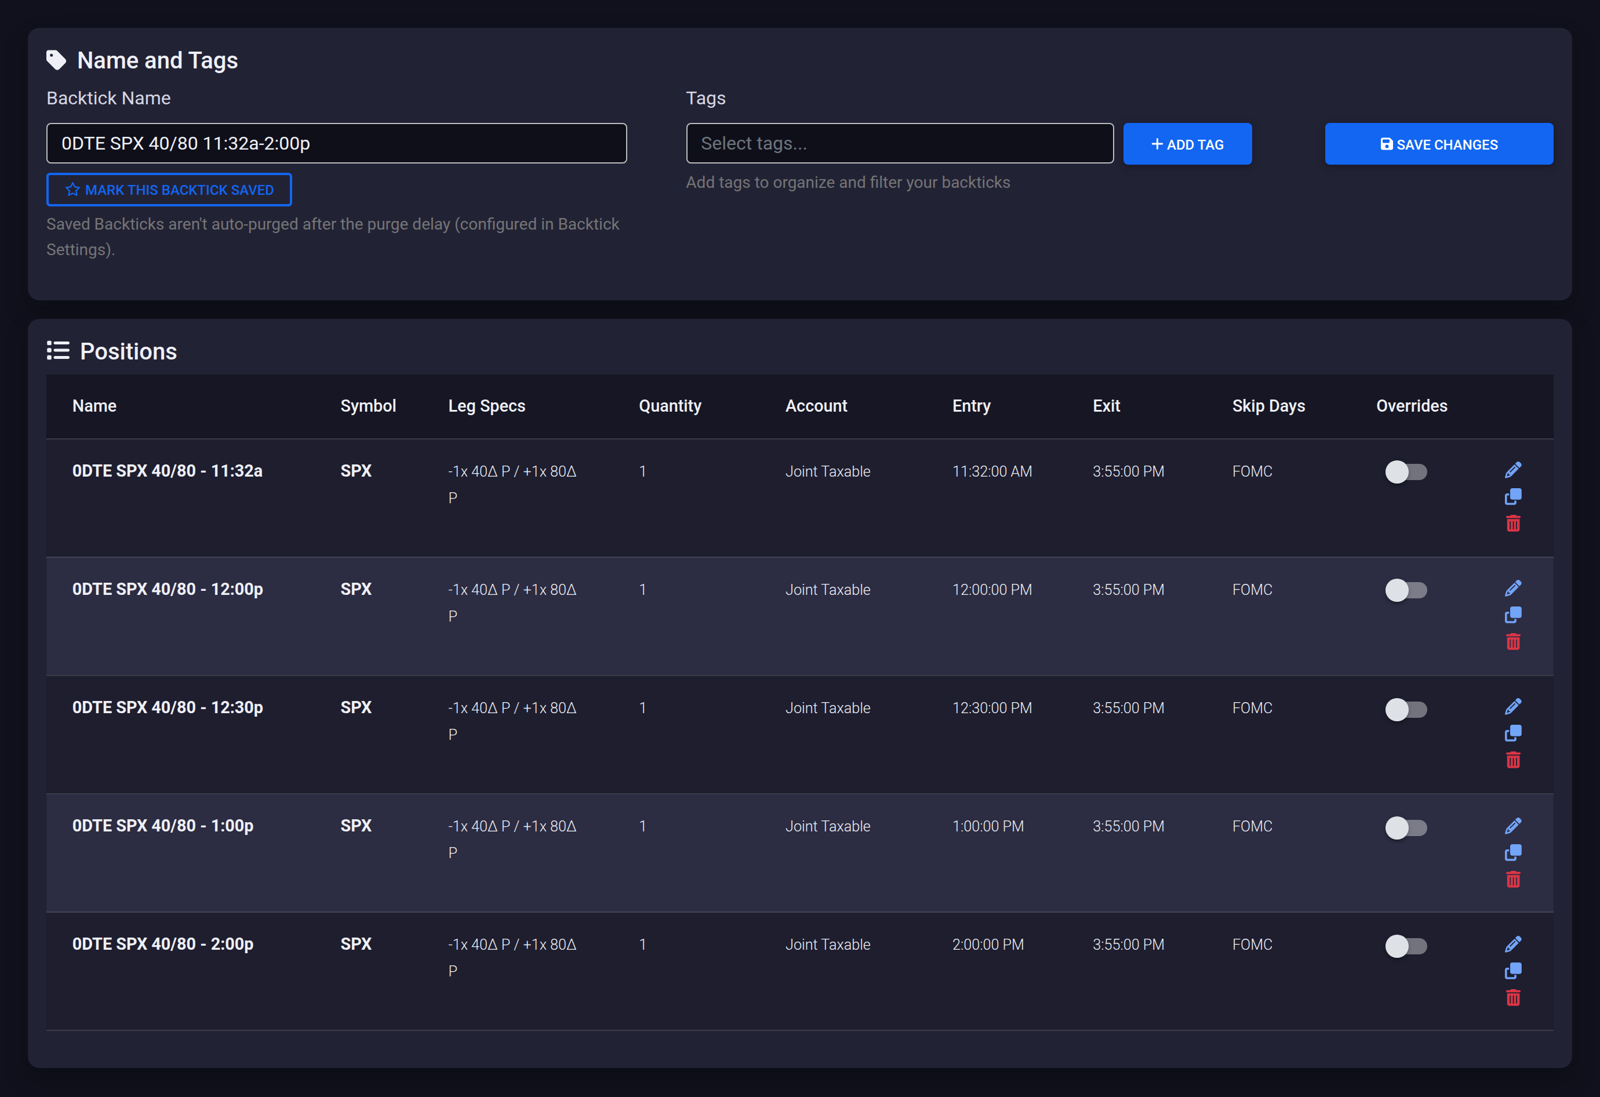
Task: Duplicate the 0DTE SPX 40/80 - 12:00p position
Action: (1512, 615)
